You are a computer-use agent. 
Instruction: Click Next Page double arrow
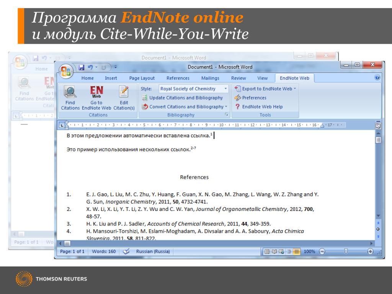[x=378, y=237]
